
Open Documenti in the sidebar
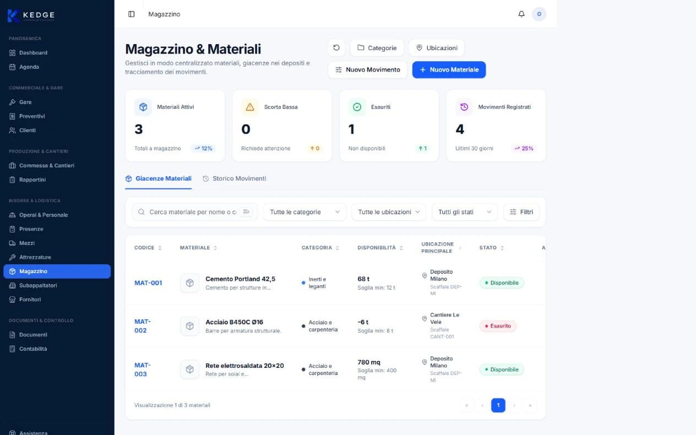tap(57, 335)
